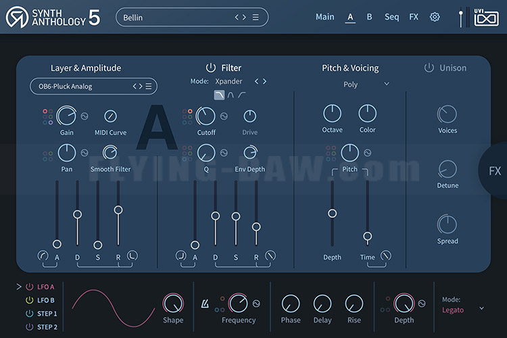This screenshot has width=507, height=338.
Task: Switch to the A layer tab
Action: (350, 17)
